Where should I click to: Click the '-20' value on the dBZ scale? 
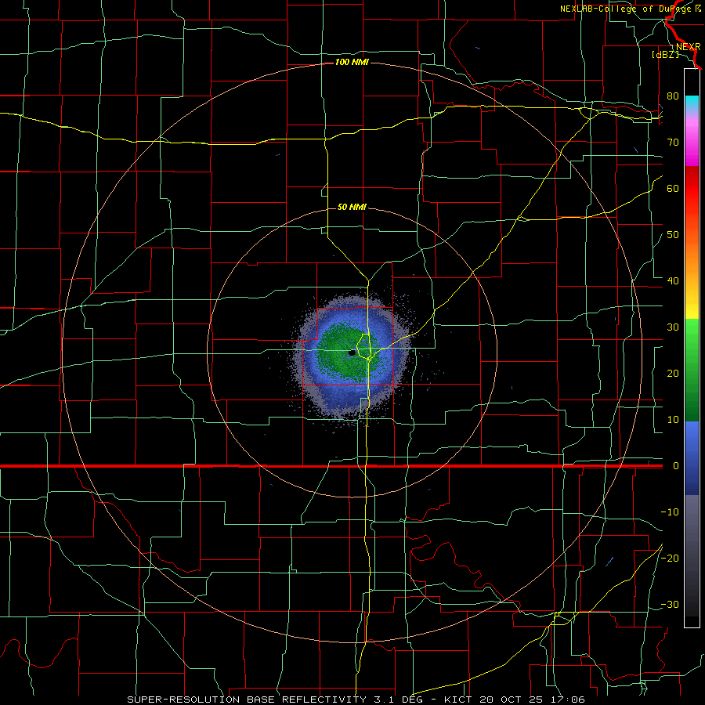coord(670,559)
